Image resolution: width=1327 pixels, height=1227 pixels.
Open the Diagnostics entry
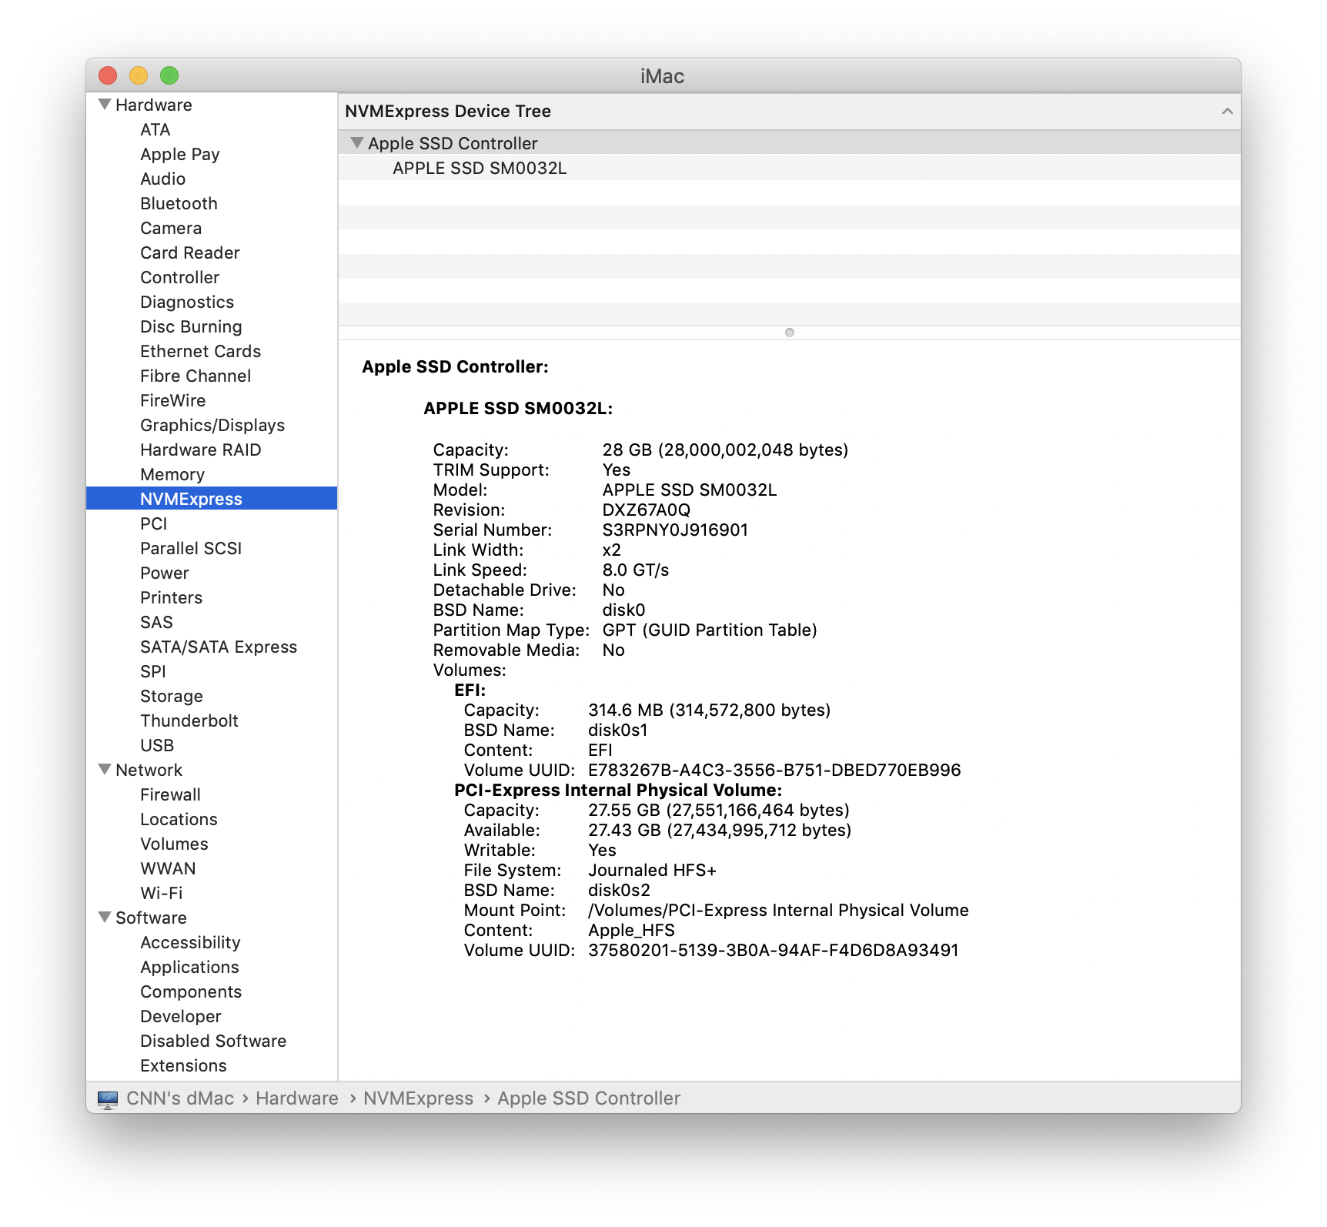click(186, 302)
